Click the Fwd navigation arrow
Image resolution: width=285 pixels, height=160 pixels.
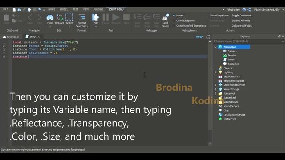tap(39, 17)
